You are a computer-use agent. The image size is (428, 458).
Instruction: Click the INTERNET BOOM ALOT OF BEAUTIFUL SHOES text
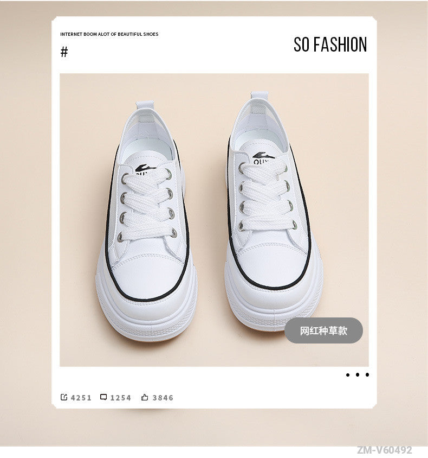click(x=109, y=34)
